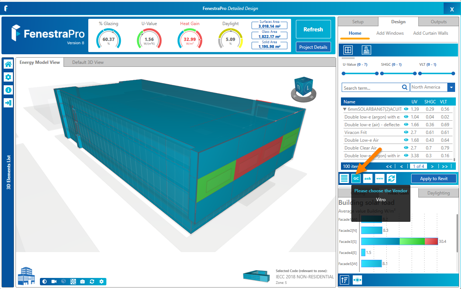Viewport: 461px width, 289px height.
Task: Go to the previous page of glazing list
Action: (402, 166)
